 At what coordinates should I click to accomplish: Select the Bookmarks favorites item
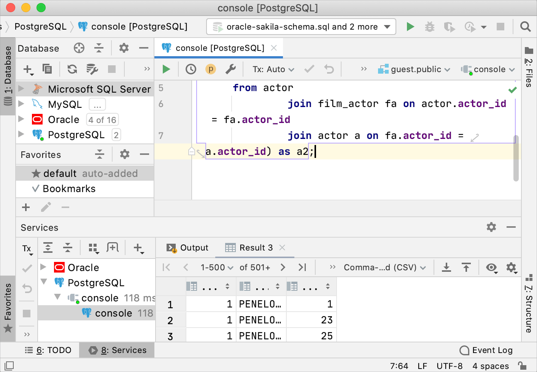69,189
